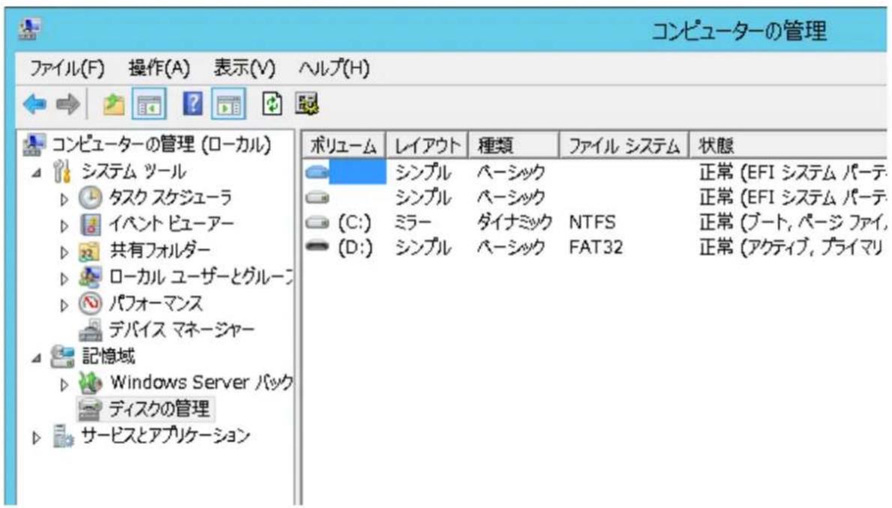Sort by the ボリューム column header
This screenshot has width=892, height=508.
343,145
